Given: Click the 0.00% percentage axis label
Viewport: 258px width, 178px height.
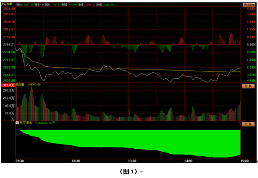Looking at the screenshot, I should 251,44.
